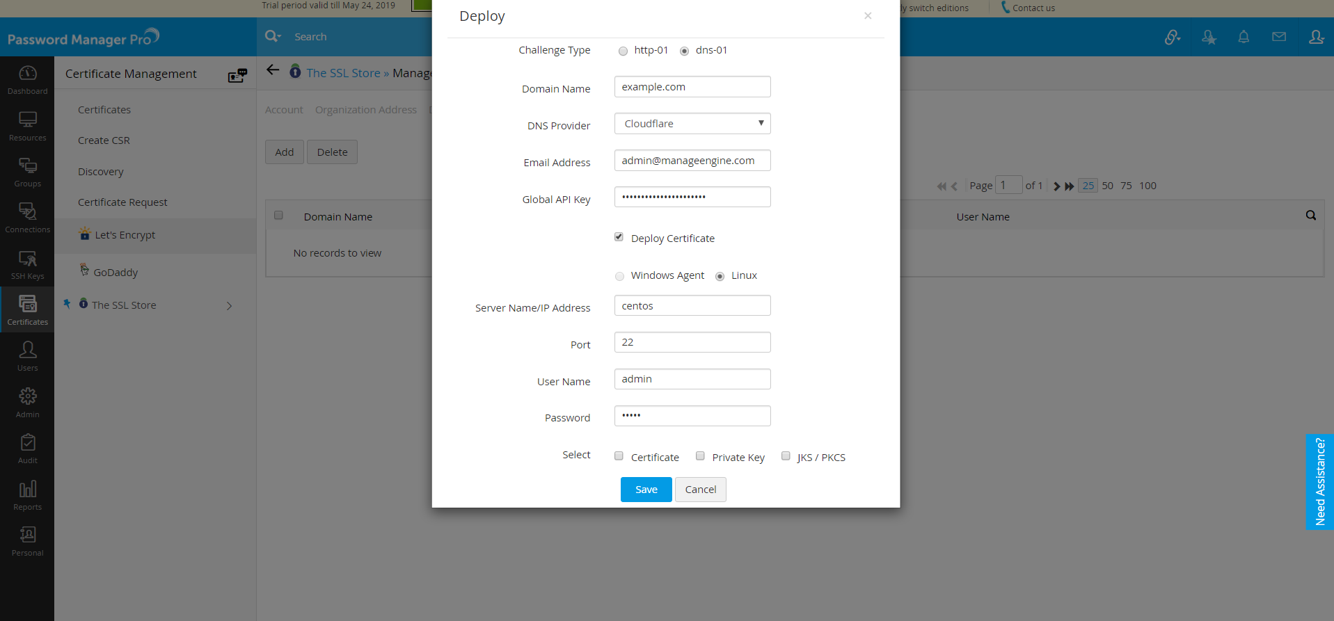Viewport: 1334px width, 621px height.
Task: Go to the first page arrow
Action: click(x=942, y=186)
